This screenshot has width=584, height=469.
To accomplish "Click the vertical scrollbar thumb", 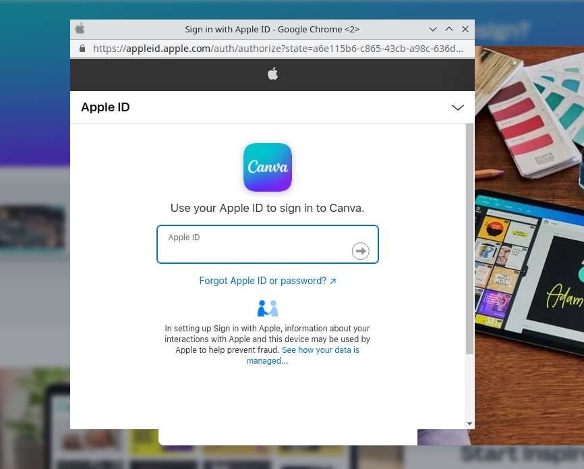I will click(469, 238).
